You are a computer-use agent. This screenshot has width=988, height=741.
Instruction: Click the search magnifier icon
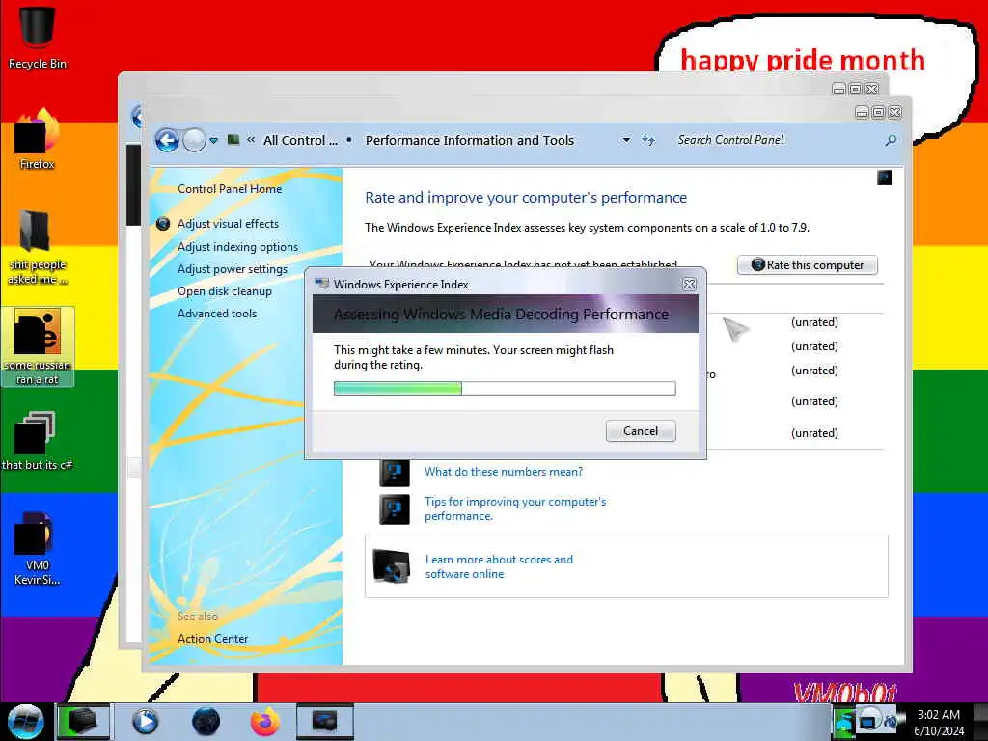point(891,140)
